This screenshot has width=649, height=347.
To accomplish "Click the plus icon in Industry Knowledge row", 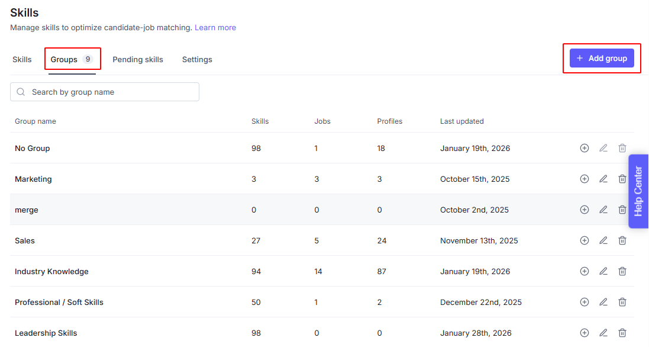I will (585, 271).
